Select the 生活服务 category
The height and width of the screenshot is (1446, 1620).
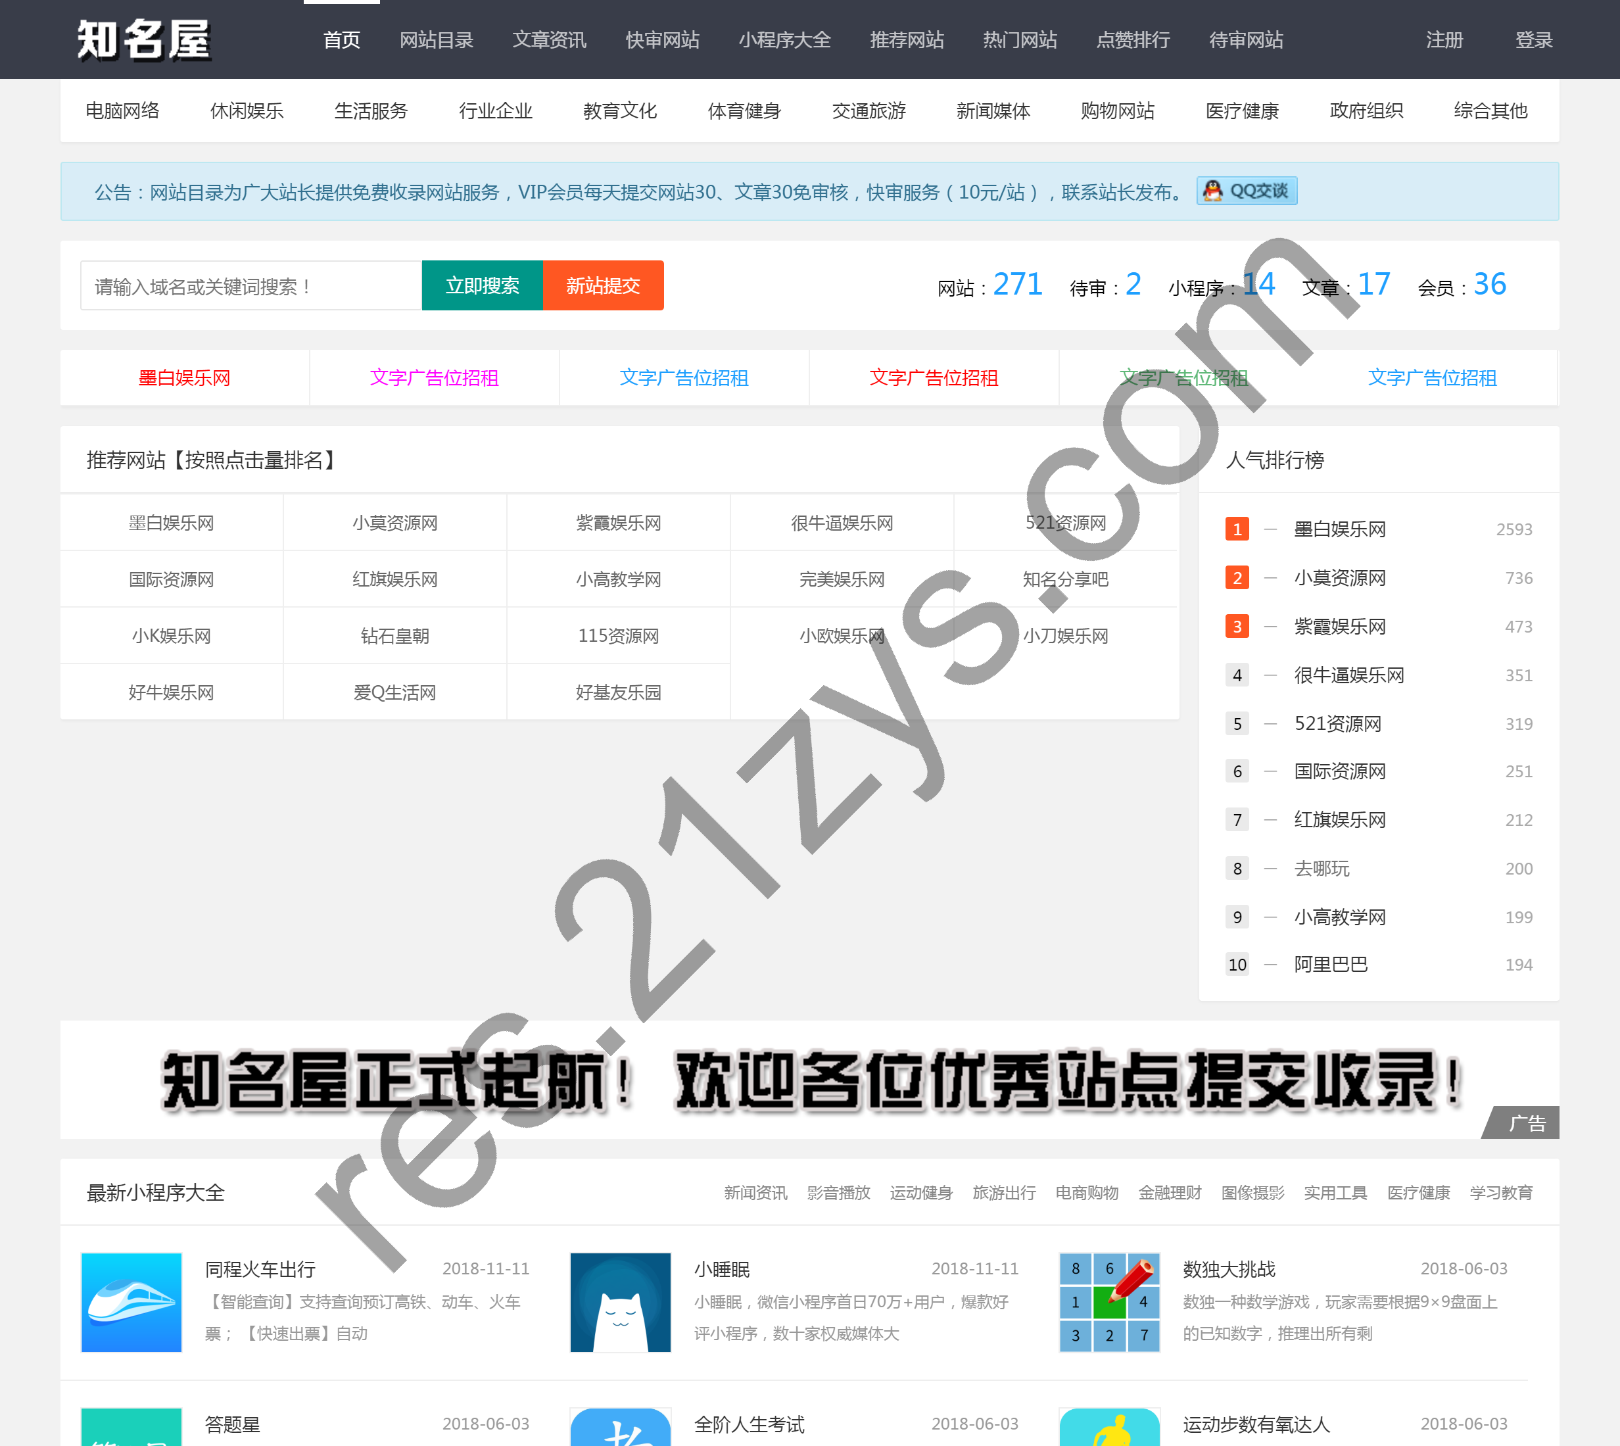point(371,110)
